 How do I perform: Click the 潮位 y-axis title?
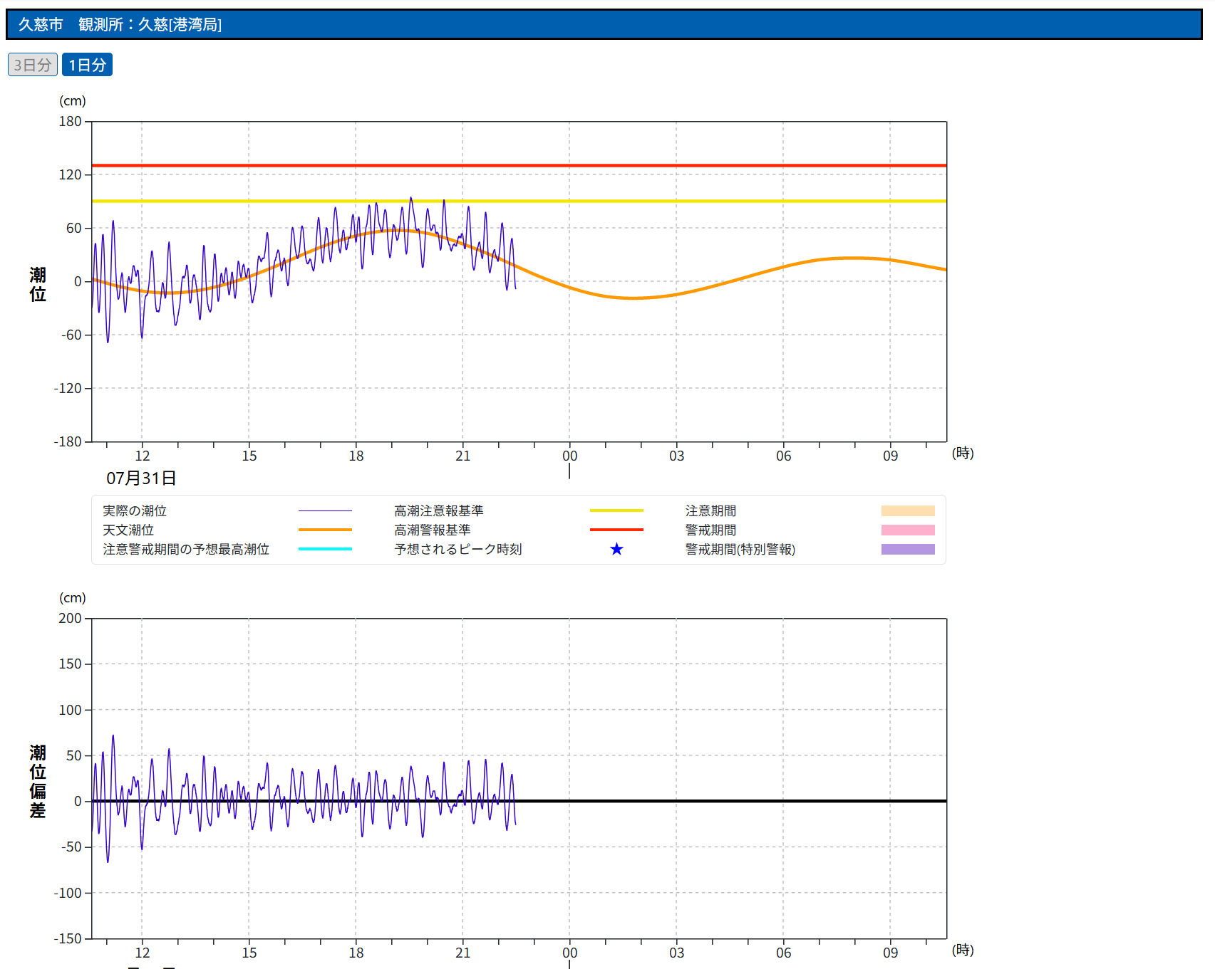point(38,284)
